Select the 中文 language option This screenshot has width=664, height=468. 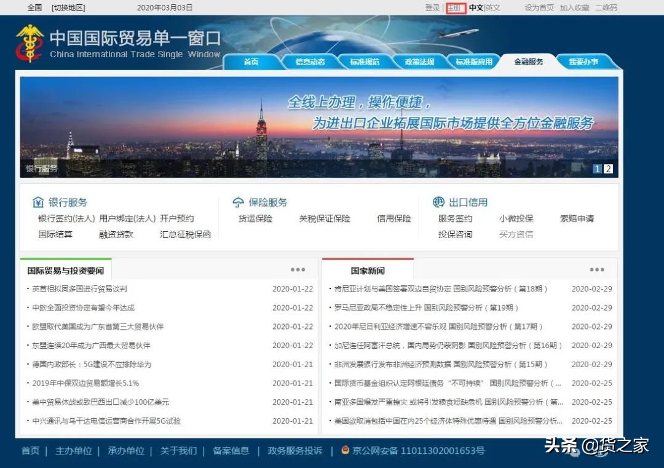click(x=476, y=8)
